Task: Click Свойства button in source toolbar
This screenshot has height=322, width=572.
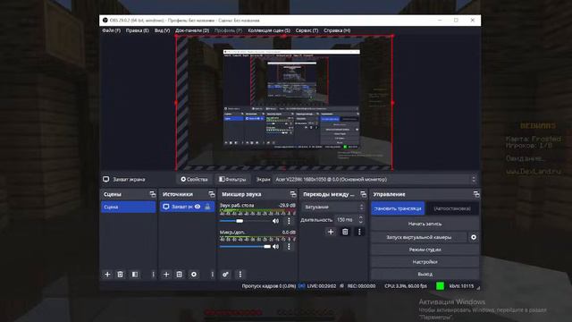Action: (x=195, y=179)
